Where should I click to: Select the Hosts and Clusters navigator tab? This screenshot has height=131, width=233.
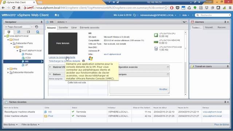tap(9, 32)
